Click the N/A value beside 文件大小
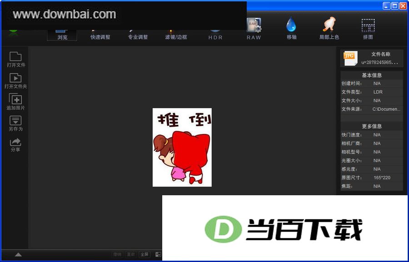The width and height of the screenshot is (409, 262). point(377,101)
